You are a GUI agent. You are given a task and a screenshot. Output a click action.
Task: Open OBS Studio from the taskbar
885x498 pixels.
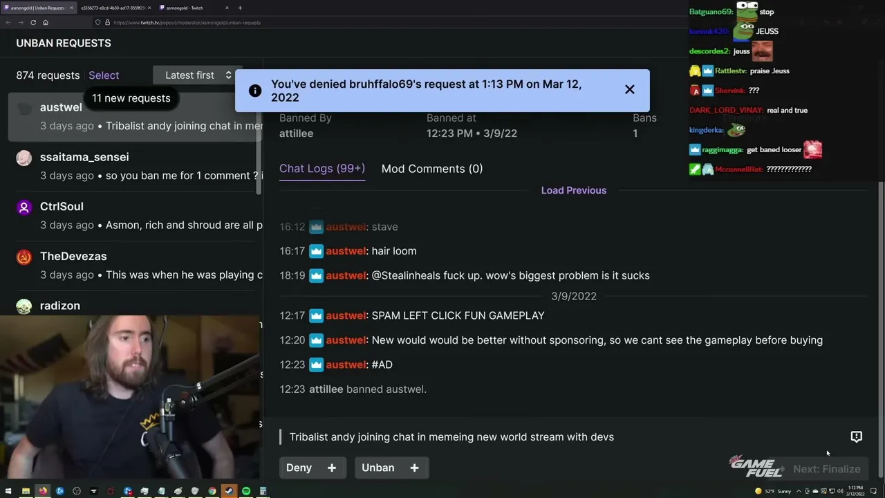(x=77, y=491)
